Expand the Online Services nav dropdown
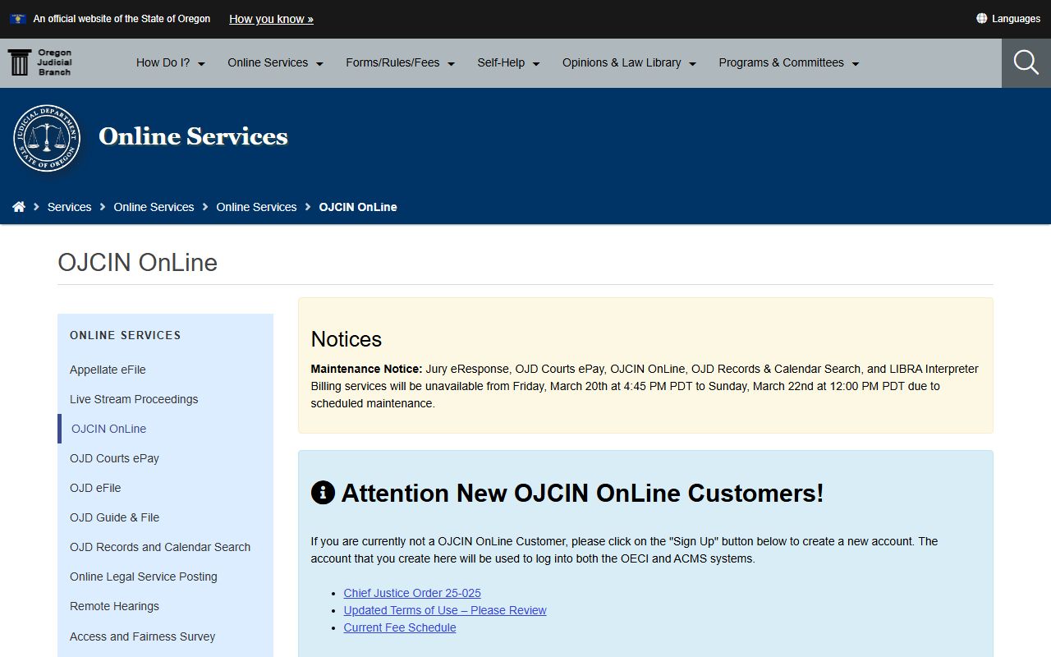 (275, 63)
